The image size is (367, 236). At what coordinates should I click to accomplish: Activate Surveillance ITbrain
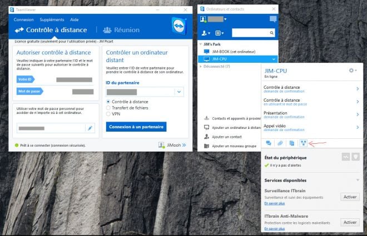[350, 197]
